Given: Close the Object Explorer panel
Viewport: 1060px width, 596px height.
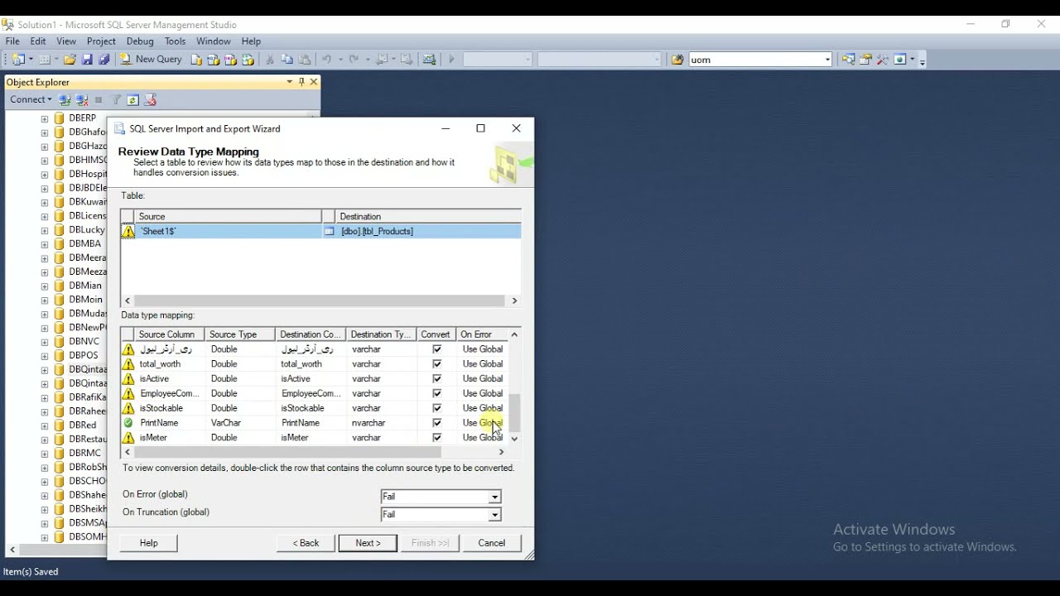Looking at the screenshot, I should (314, 82).
